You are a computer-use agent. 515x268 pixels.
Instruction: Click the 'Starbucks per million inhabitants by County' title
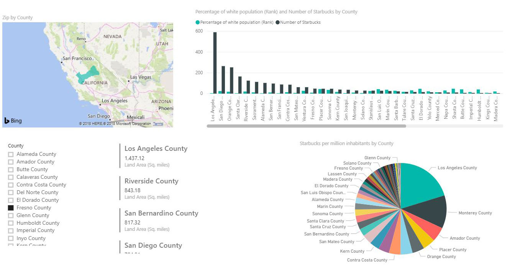(346, 144)
